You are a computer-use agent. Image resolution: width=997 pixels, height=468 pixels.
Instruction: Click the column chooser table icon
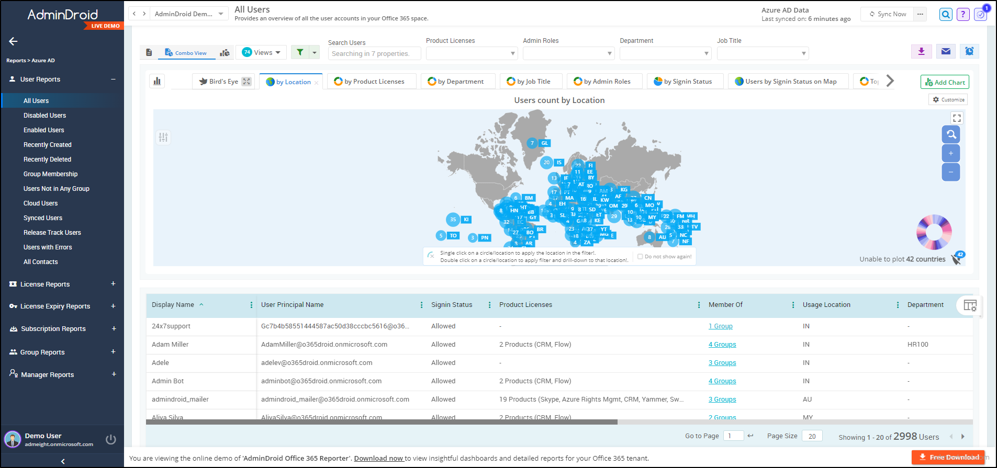(x=970, y=306)
